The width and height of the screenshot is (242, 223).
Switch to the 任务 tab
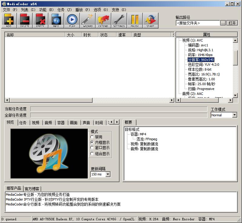(23, 123)
